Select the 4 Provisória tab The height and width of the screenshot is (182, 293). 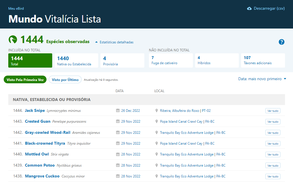point(122,60)
